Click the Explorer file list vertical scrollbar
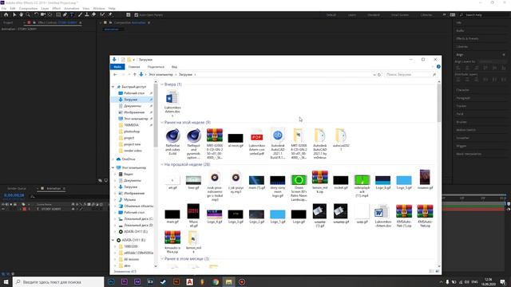The height and width of the screenshot is (287, 511). [439, 102]
